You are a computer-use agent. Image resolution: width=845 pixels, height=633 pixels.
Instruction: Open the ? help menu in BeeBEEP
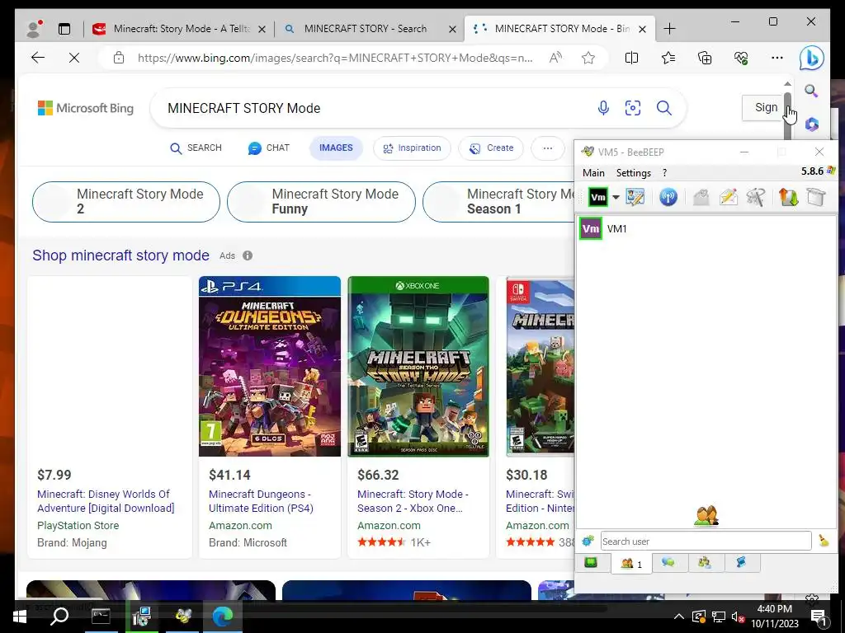[x=664, y=173]
